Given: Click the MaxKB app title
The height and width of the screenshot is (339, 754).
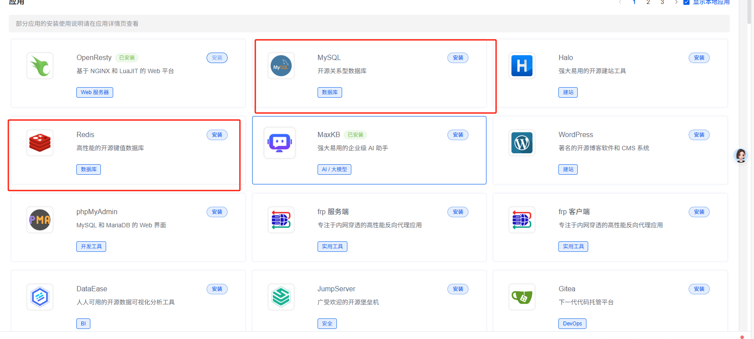Looking at the screenshot, I should [329, 135].
